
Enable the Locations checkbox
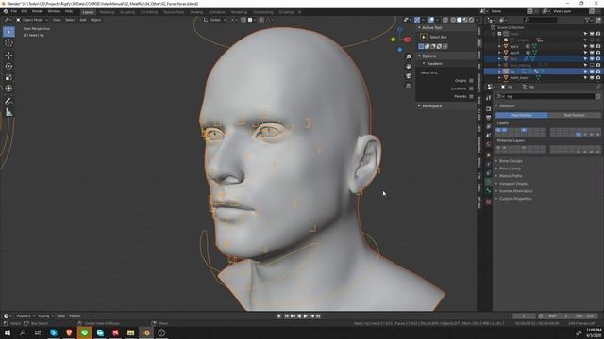pos(471,89)
